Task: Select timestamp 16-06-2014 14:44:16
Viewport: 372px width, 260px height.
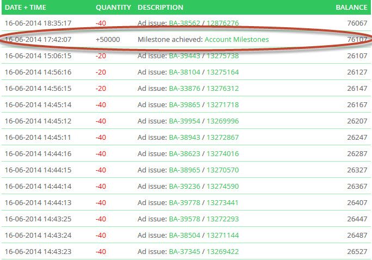Action: 38,154
